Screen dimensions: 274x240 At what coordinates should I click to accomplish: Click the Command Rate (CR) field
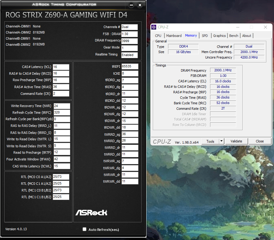61,94
